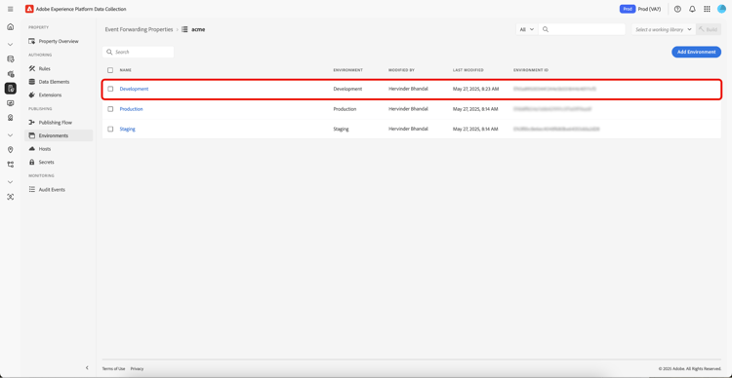Open Terms of Use link
732x378 pixels.
pyautogui.click(x=113, y=368)
